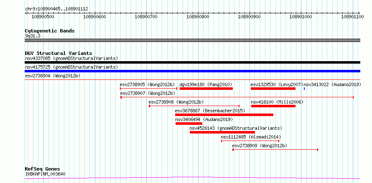Click the nsv3413022 (Audano2019) label
The width and height of the screenshot is (372, 183).
point(332,84)
